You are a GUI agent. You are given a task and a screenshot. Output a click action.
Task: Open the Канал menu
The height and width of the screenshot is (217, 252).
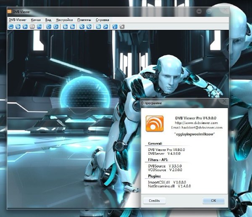pos(36,20)
